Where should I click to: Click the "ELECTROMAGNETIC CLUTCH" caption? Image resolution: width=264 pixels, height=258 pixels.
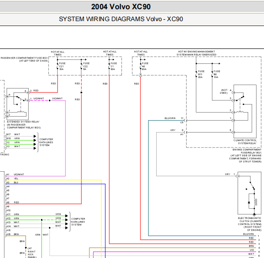(249, 220)
